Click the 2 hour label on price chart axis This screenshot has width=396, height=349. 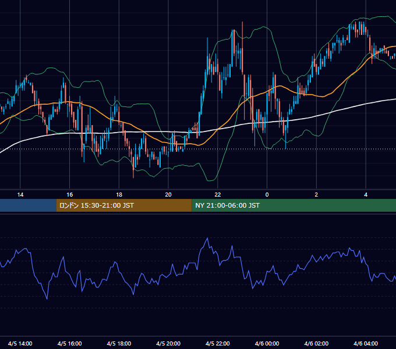pos(316,195)
